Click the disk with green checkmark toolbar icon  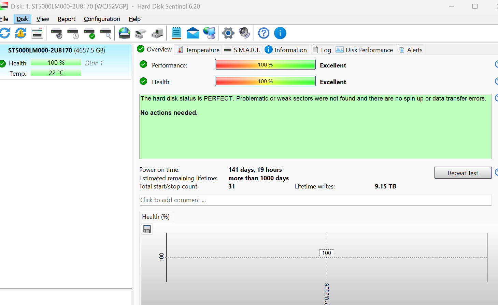(x=89, y=33)
